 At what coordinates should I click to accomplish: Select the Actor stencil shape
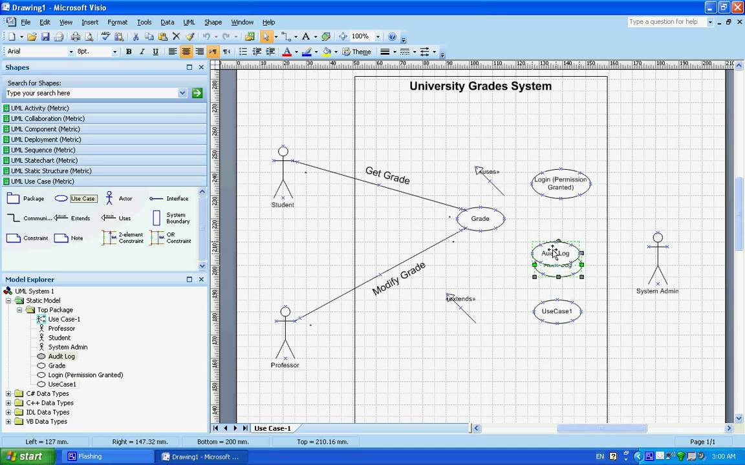119,198
